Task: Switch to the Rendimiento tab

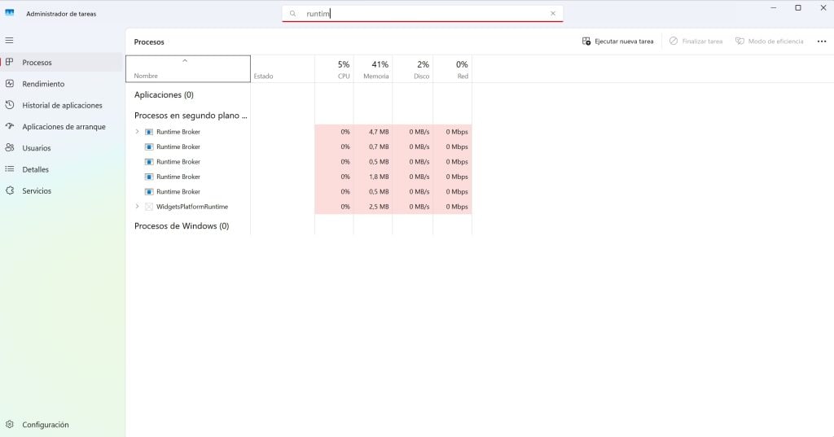Action: (62, 84)
